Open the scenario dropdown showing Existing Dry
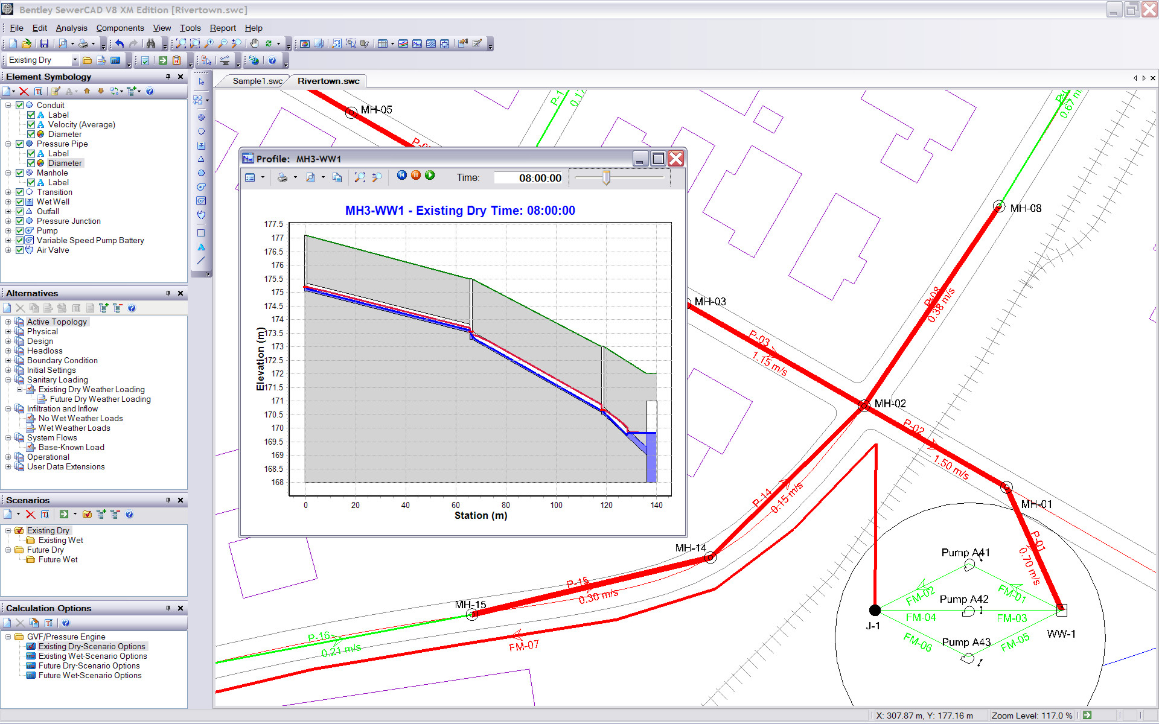This screenshot has width=1159, height=724. pyautogui.click(x=75, y=60)
